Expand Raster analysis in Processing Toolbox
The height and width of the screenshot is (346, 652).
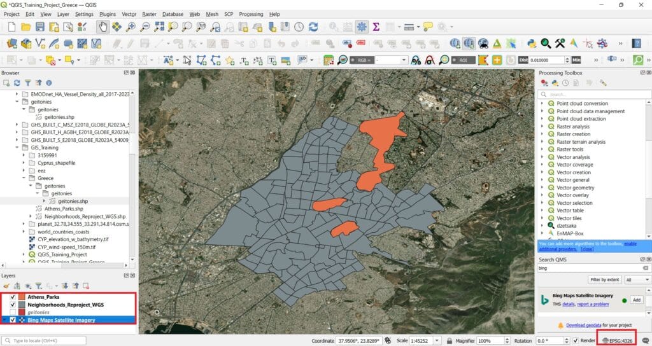542,127
